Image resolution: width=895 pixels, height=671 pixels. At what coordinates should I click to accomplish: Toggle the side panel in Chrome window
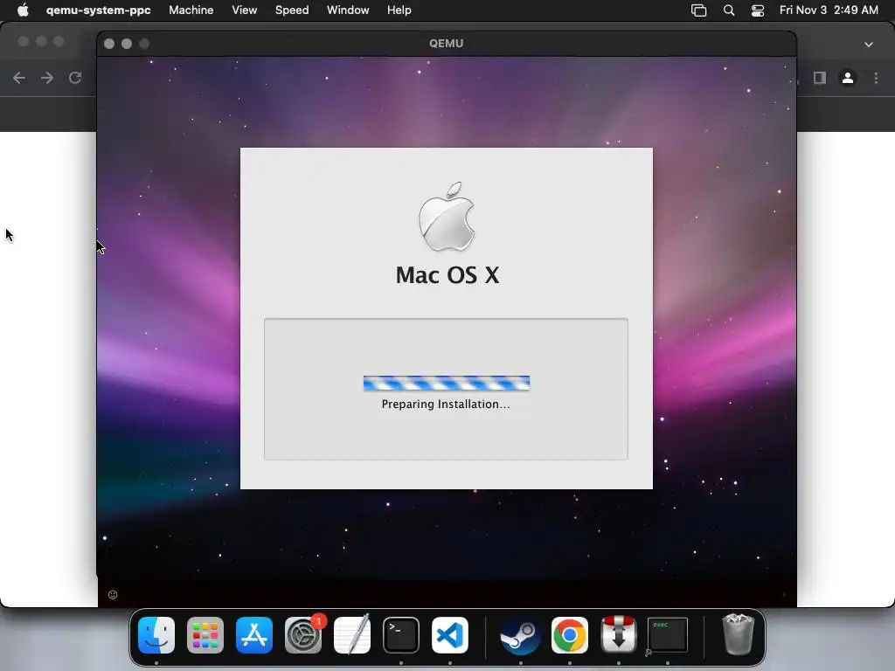820,78
